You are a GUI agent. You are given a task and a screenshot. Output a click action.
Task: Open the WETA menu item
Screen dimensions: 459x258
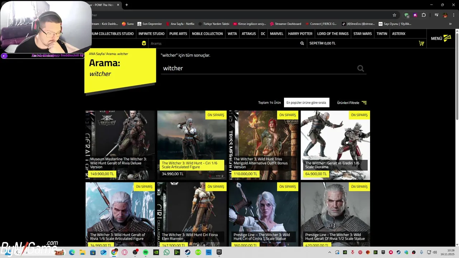tap(232, 34)
